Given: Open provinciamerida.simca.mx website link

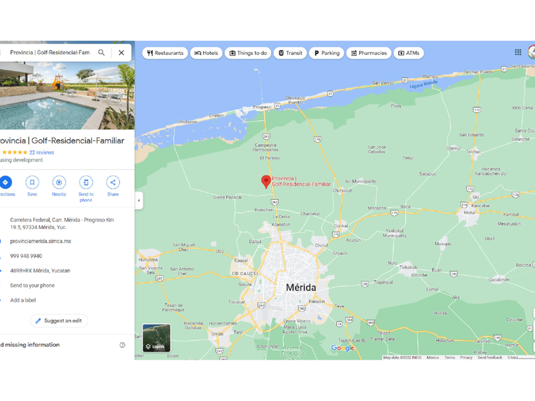Looking at the screenshot, I should [x=41, y=241].
